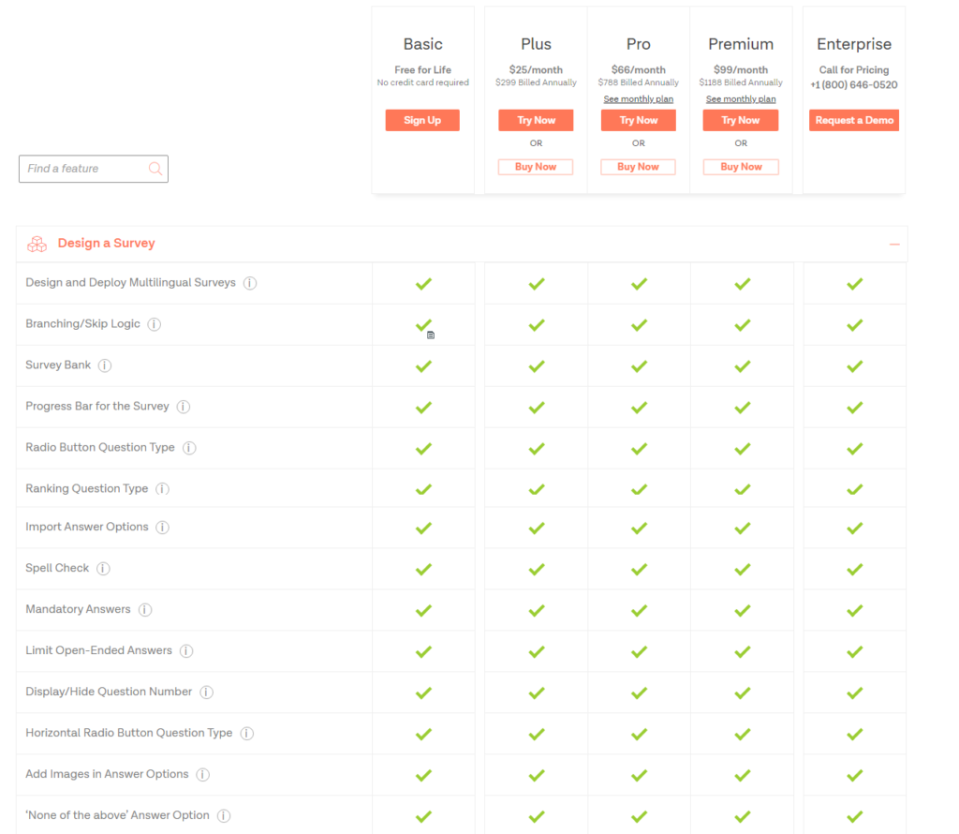This screenshot has height=834, width=959.
Task: Click the Design a Survey section icon
Action: (x=37, y=244)
